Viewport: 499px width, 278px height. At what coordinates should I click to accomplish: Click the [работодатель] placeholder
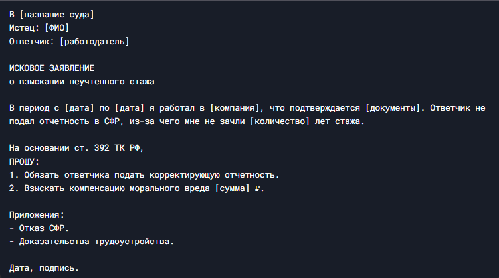[x=94, y=42]
